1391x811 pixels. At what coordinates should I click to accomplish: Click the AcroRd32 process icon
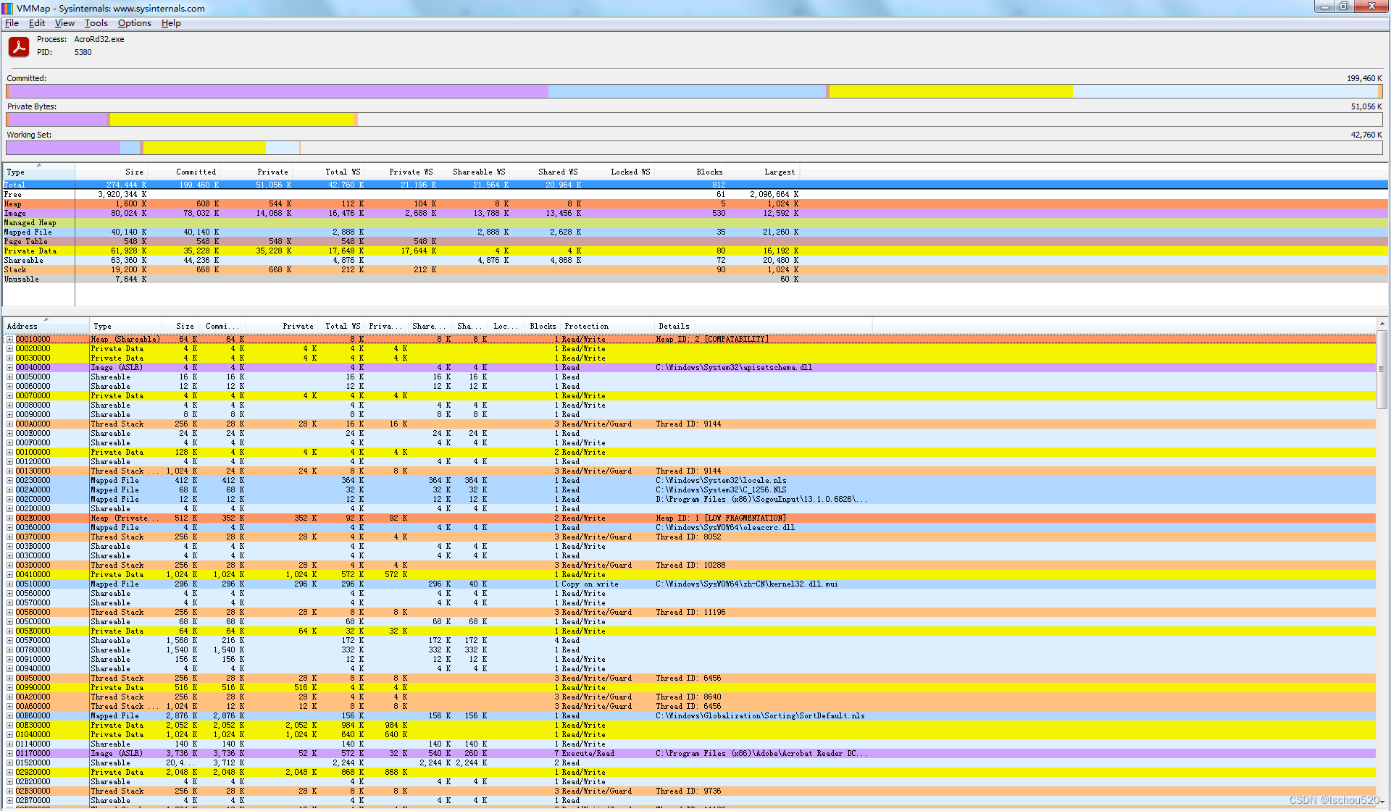tap(18, 47)
